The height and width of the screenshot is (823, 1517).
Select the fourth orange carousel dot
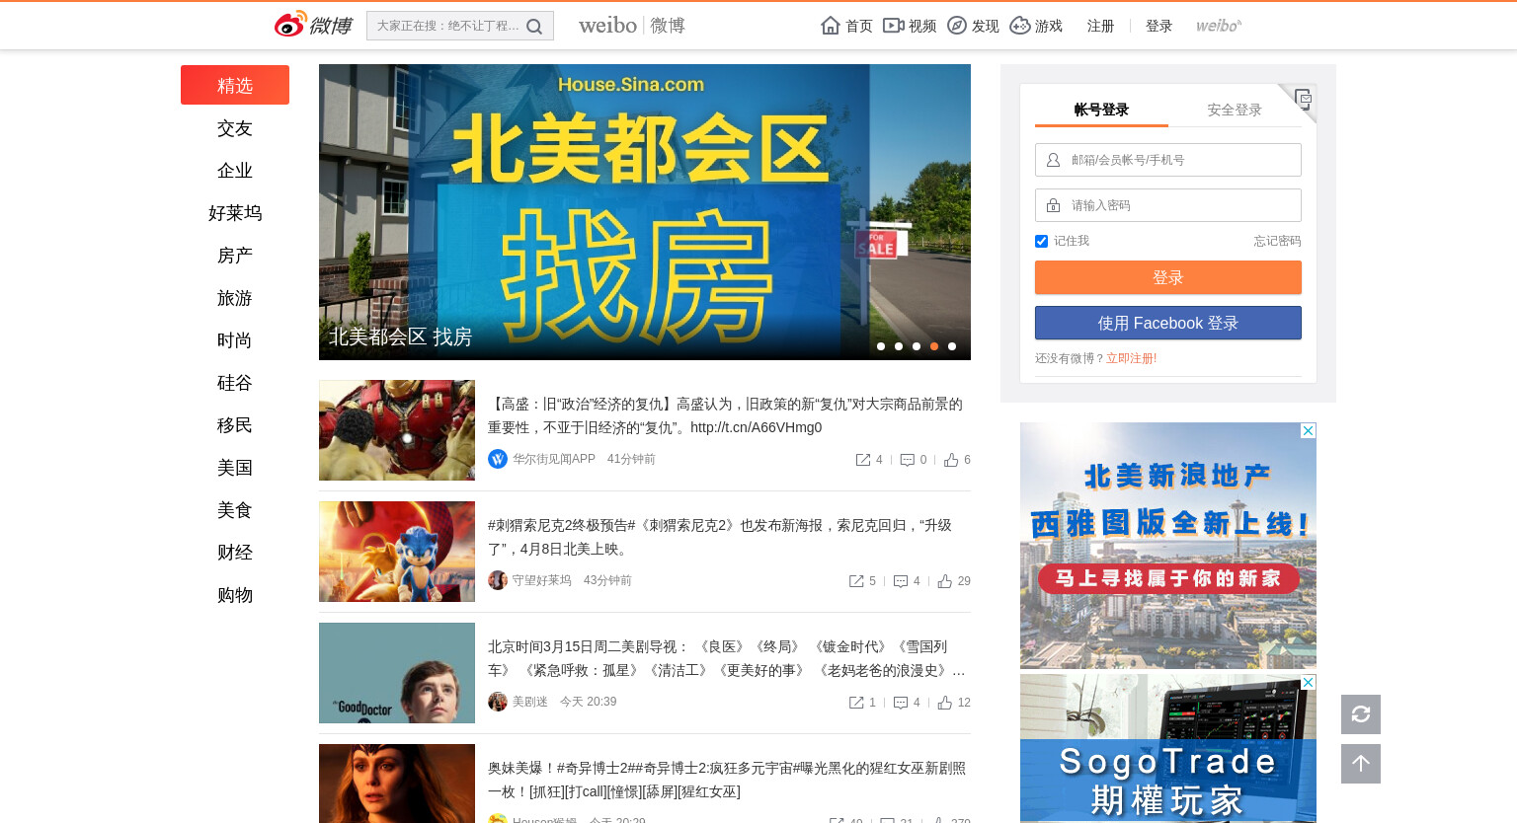pos(934,346)
